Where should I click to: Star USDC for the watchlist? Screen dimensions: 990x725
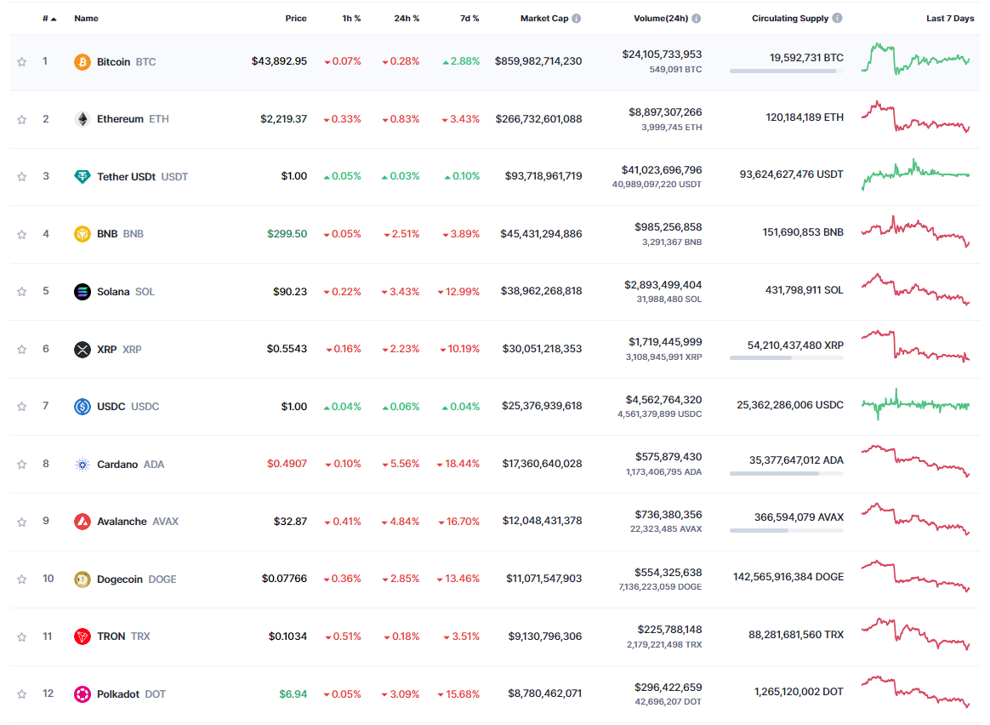[x=22, y=407]
